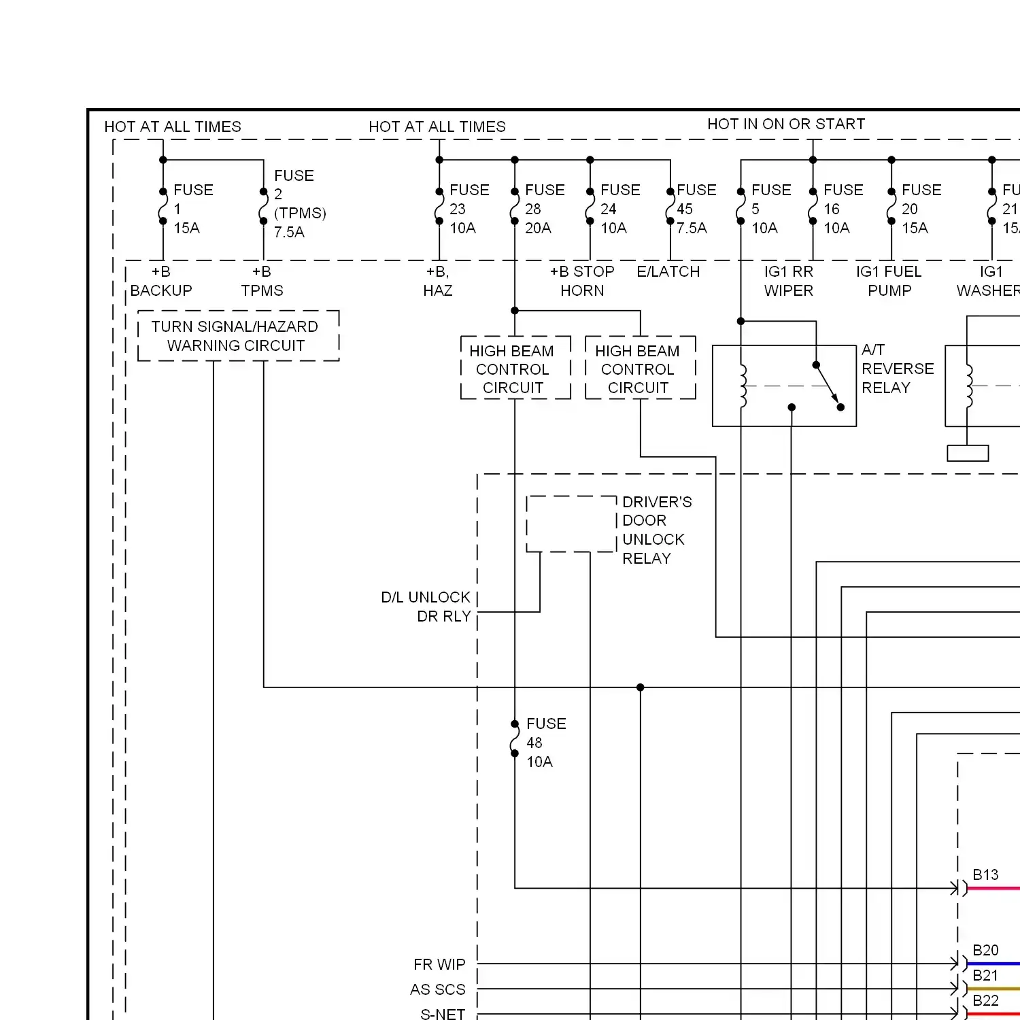Image resolution: width=1020 pixels, height=1020 pixels.
Task: Select the AS SCS signal label
Action: (438, 989)
